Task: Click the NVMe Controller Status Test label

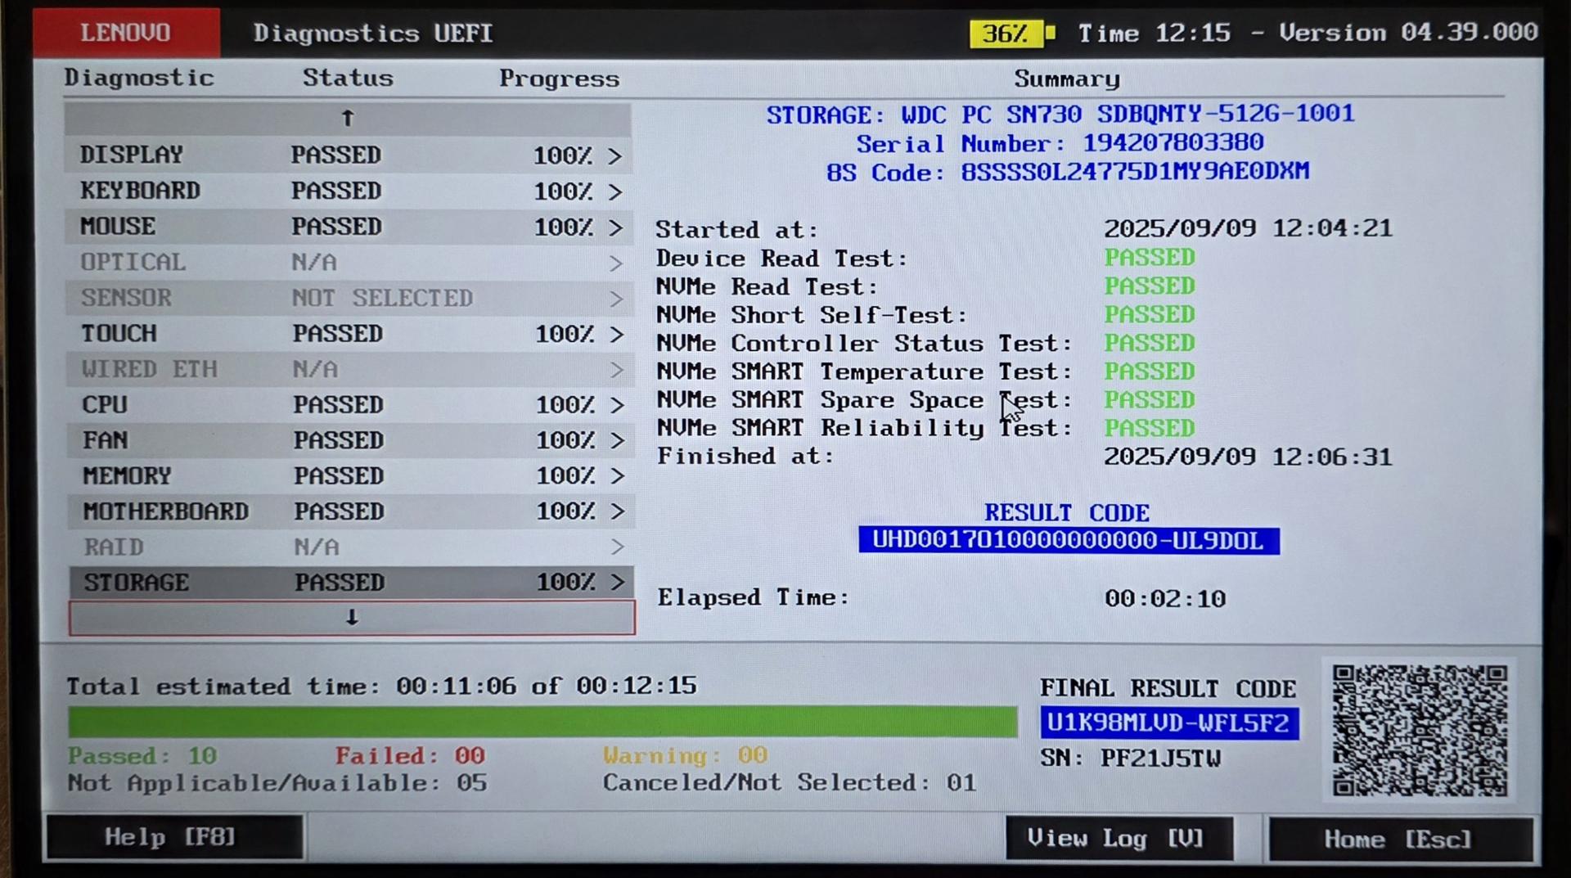Action: pyautogui.click(x=864, y=343)
